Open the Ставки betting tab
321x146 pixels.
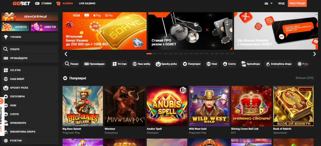tap(43, 3)
